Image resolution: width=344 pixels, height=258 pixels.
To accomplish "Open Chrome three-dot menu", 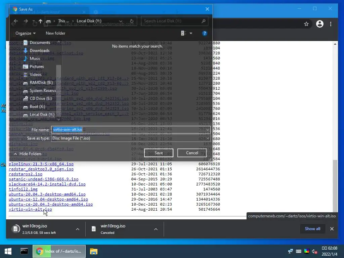I will [331, 24].
